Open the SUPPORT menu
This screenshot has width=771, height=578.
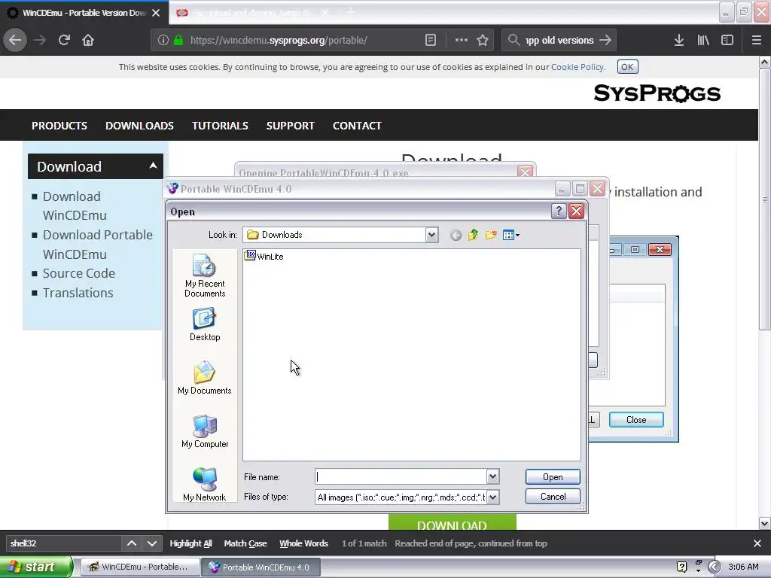coord(290,126)
